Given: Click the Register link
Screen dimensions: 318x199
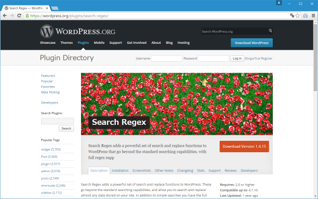Looking at the screenshot, I should point(267,59).
